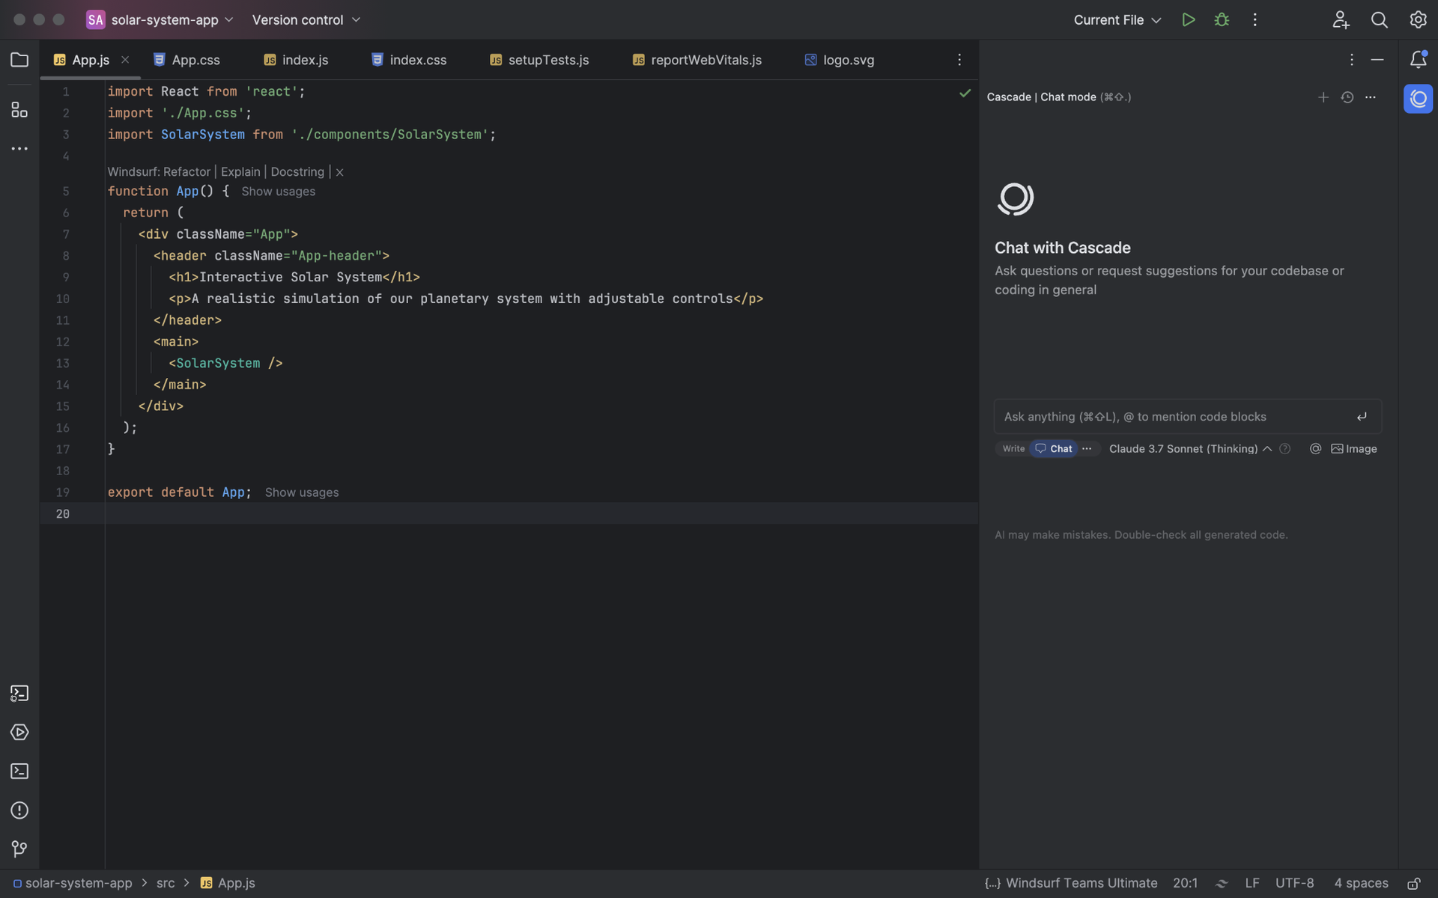Toggle the Cascade panel sidebar icon
This screenshot has height=898, width=1438.
click(1418, 98)
